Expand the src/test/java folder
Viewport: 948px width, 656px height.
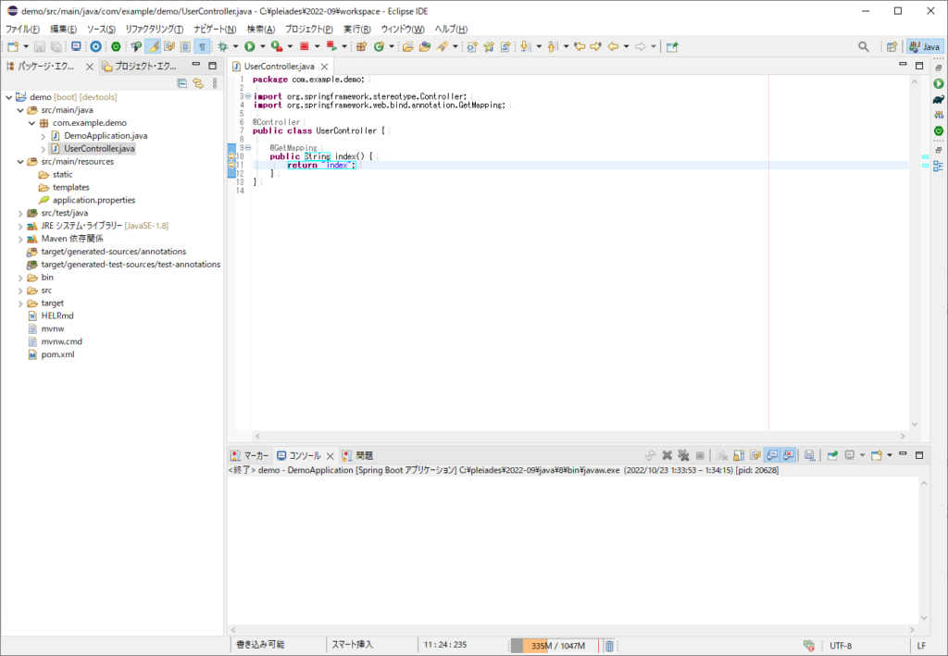[20, 213]
